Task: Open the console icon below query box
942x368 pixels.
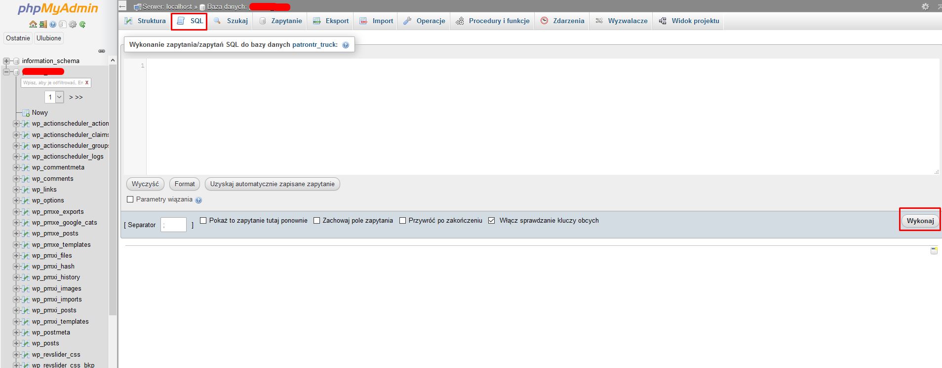Action: (x=934, y=250)
